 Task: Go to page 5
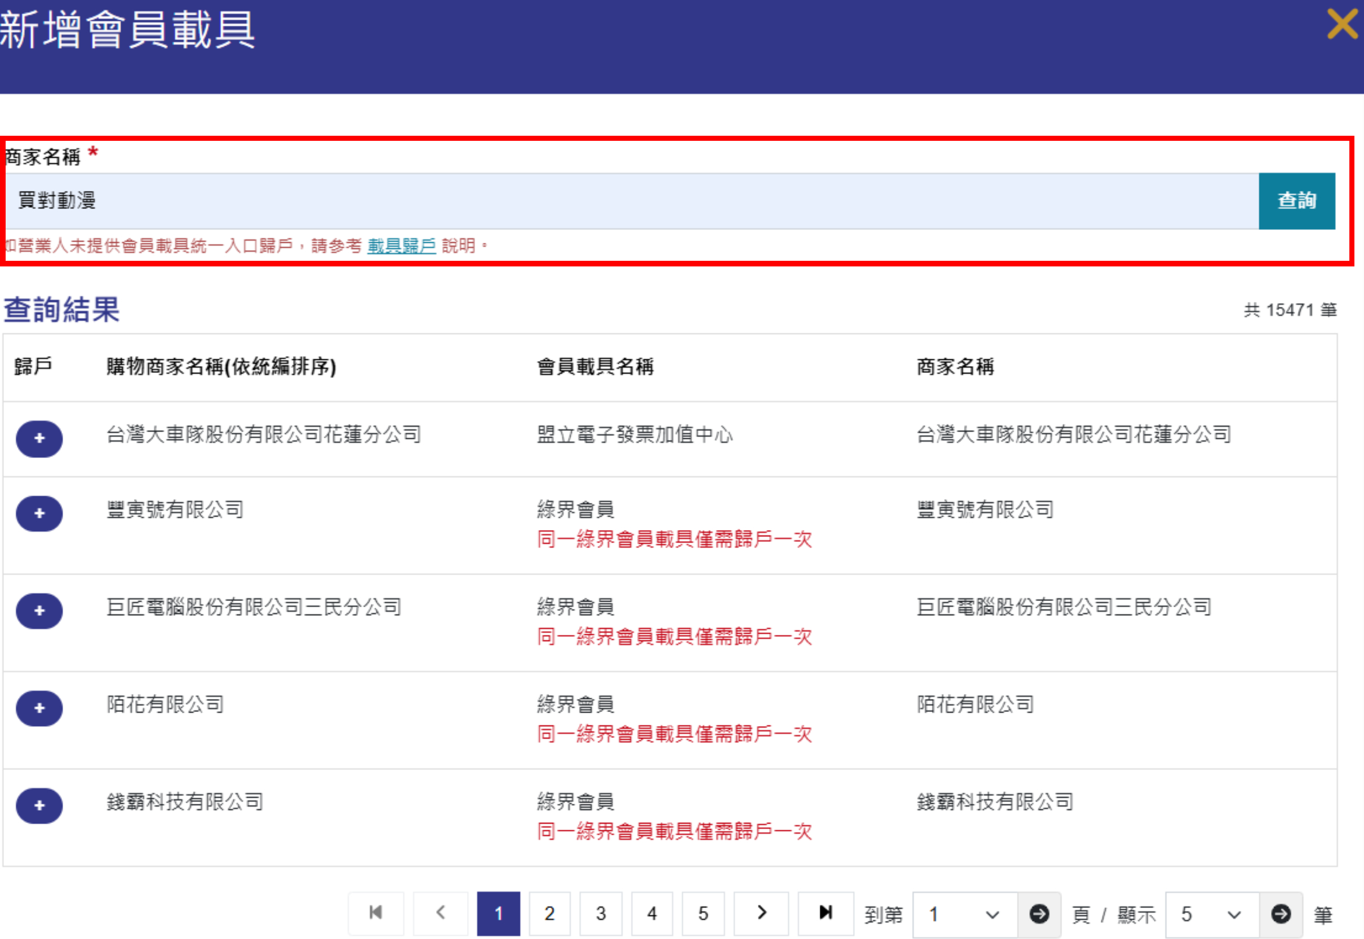703,913
